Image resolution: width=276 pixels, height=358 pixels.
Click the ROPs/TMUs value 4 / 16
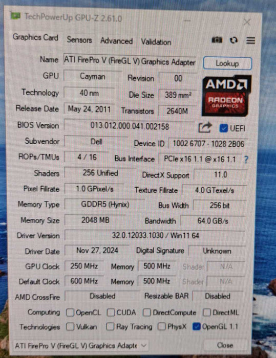pyautogui.click(x=87, y=158)
